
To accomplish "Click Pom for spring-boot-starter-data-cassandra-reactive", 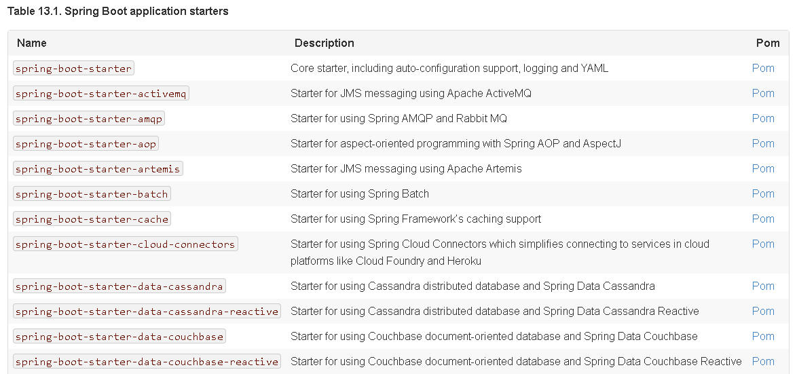I will tap(763, 311).
